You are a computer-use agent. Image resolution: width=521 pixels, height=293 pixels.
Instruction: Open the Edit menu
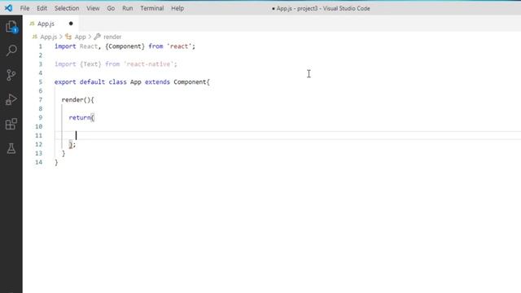(x=42, y=8)
